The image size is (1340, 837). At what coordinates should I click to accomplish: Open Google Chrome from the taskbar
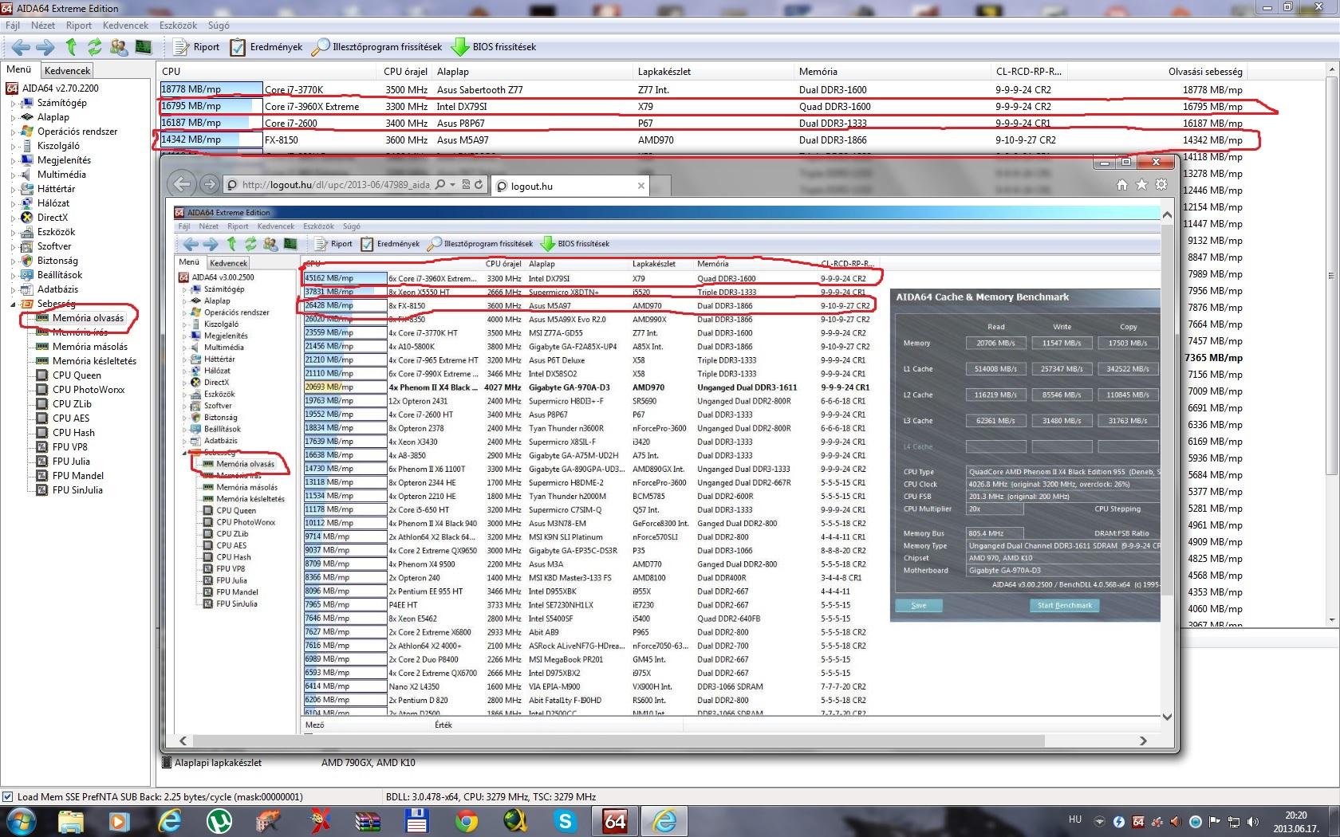(467, 820)
